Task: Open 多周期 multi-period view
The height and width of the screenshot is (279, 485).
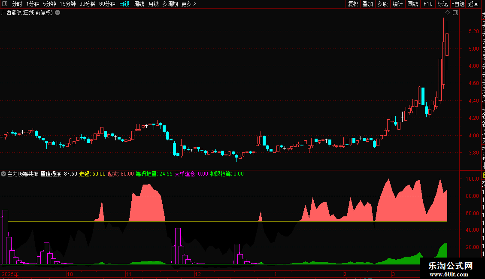Action: pos(170,4)
